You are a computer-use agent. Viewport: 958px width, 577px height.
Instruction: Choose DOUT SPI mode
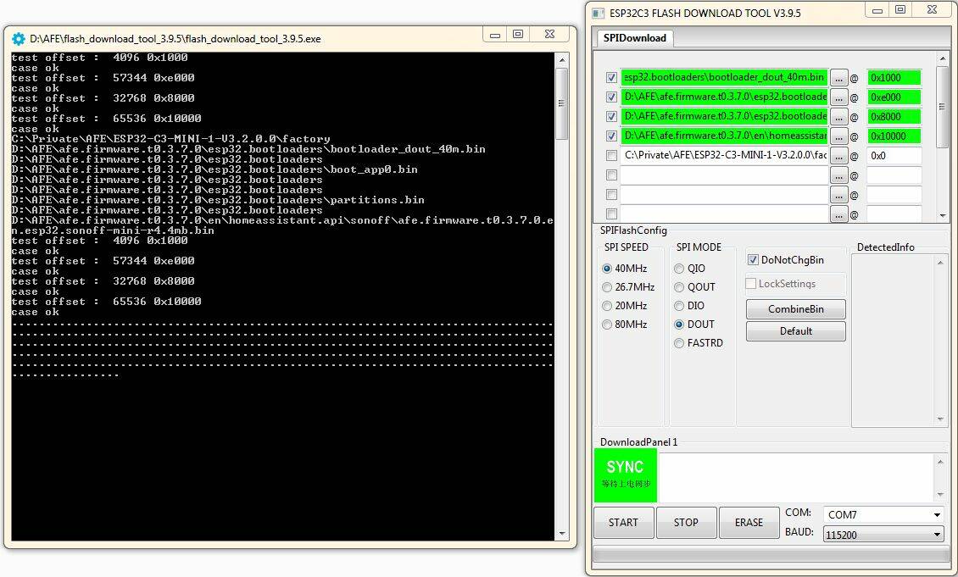pyautogui.click(x=679, y=325)
